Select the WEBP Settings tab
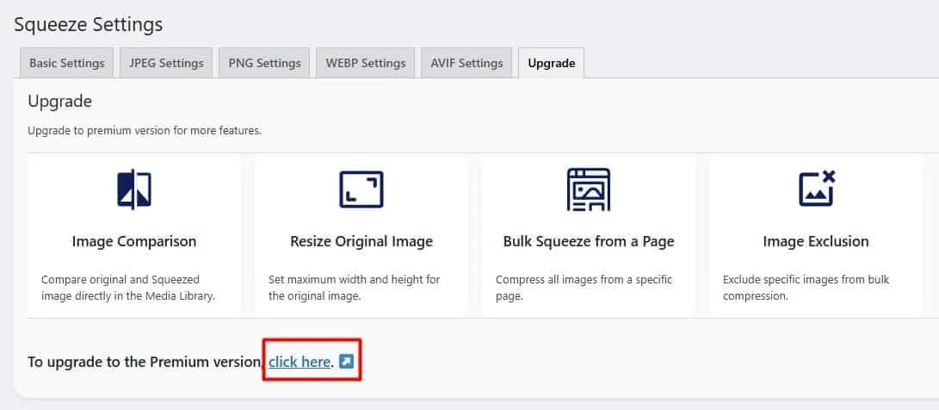Image resolution: width=939 pixels, height=410 pixels. coord(365,63)
